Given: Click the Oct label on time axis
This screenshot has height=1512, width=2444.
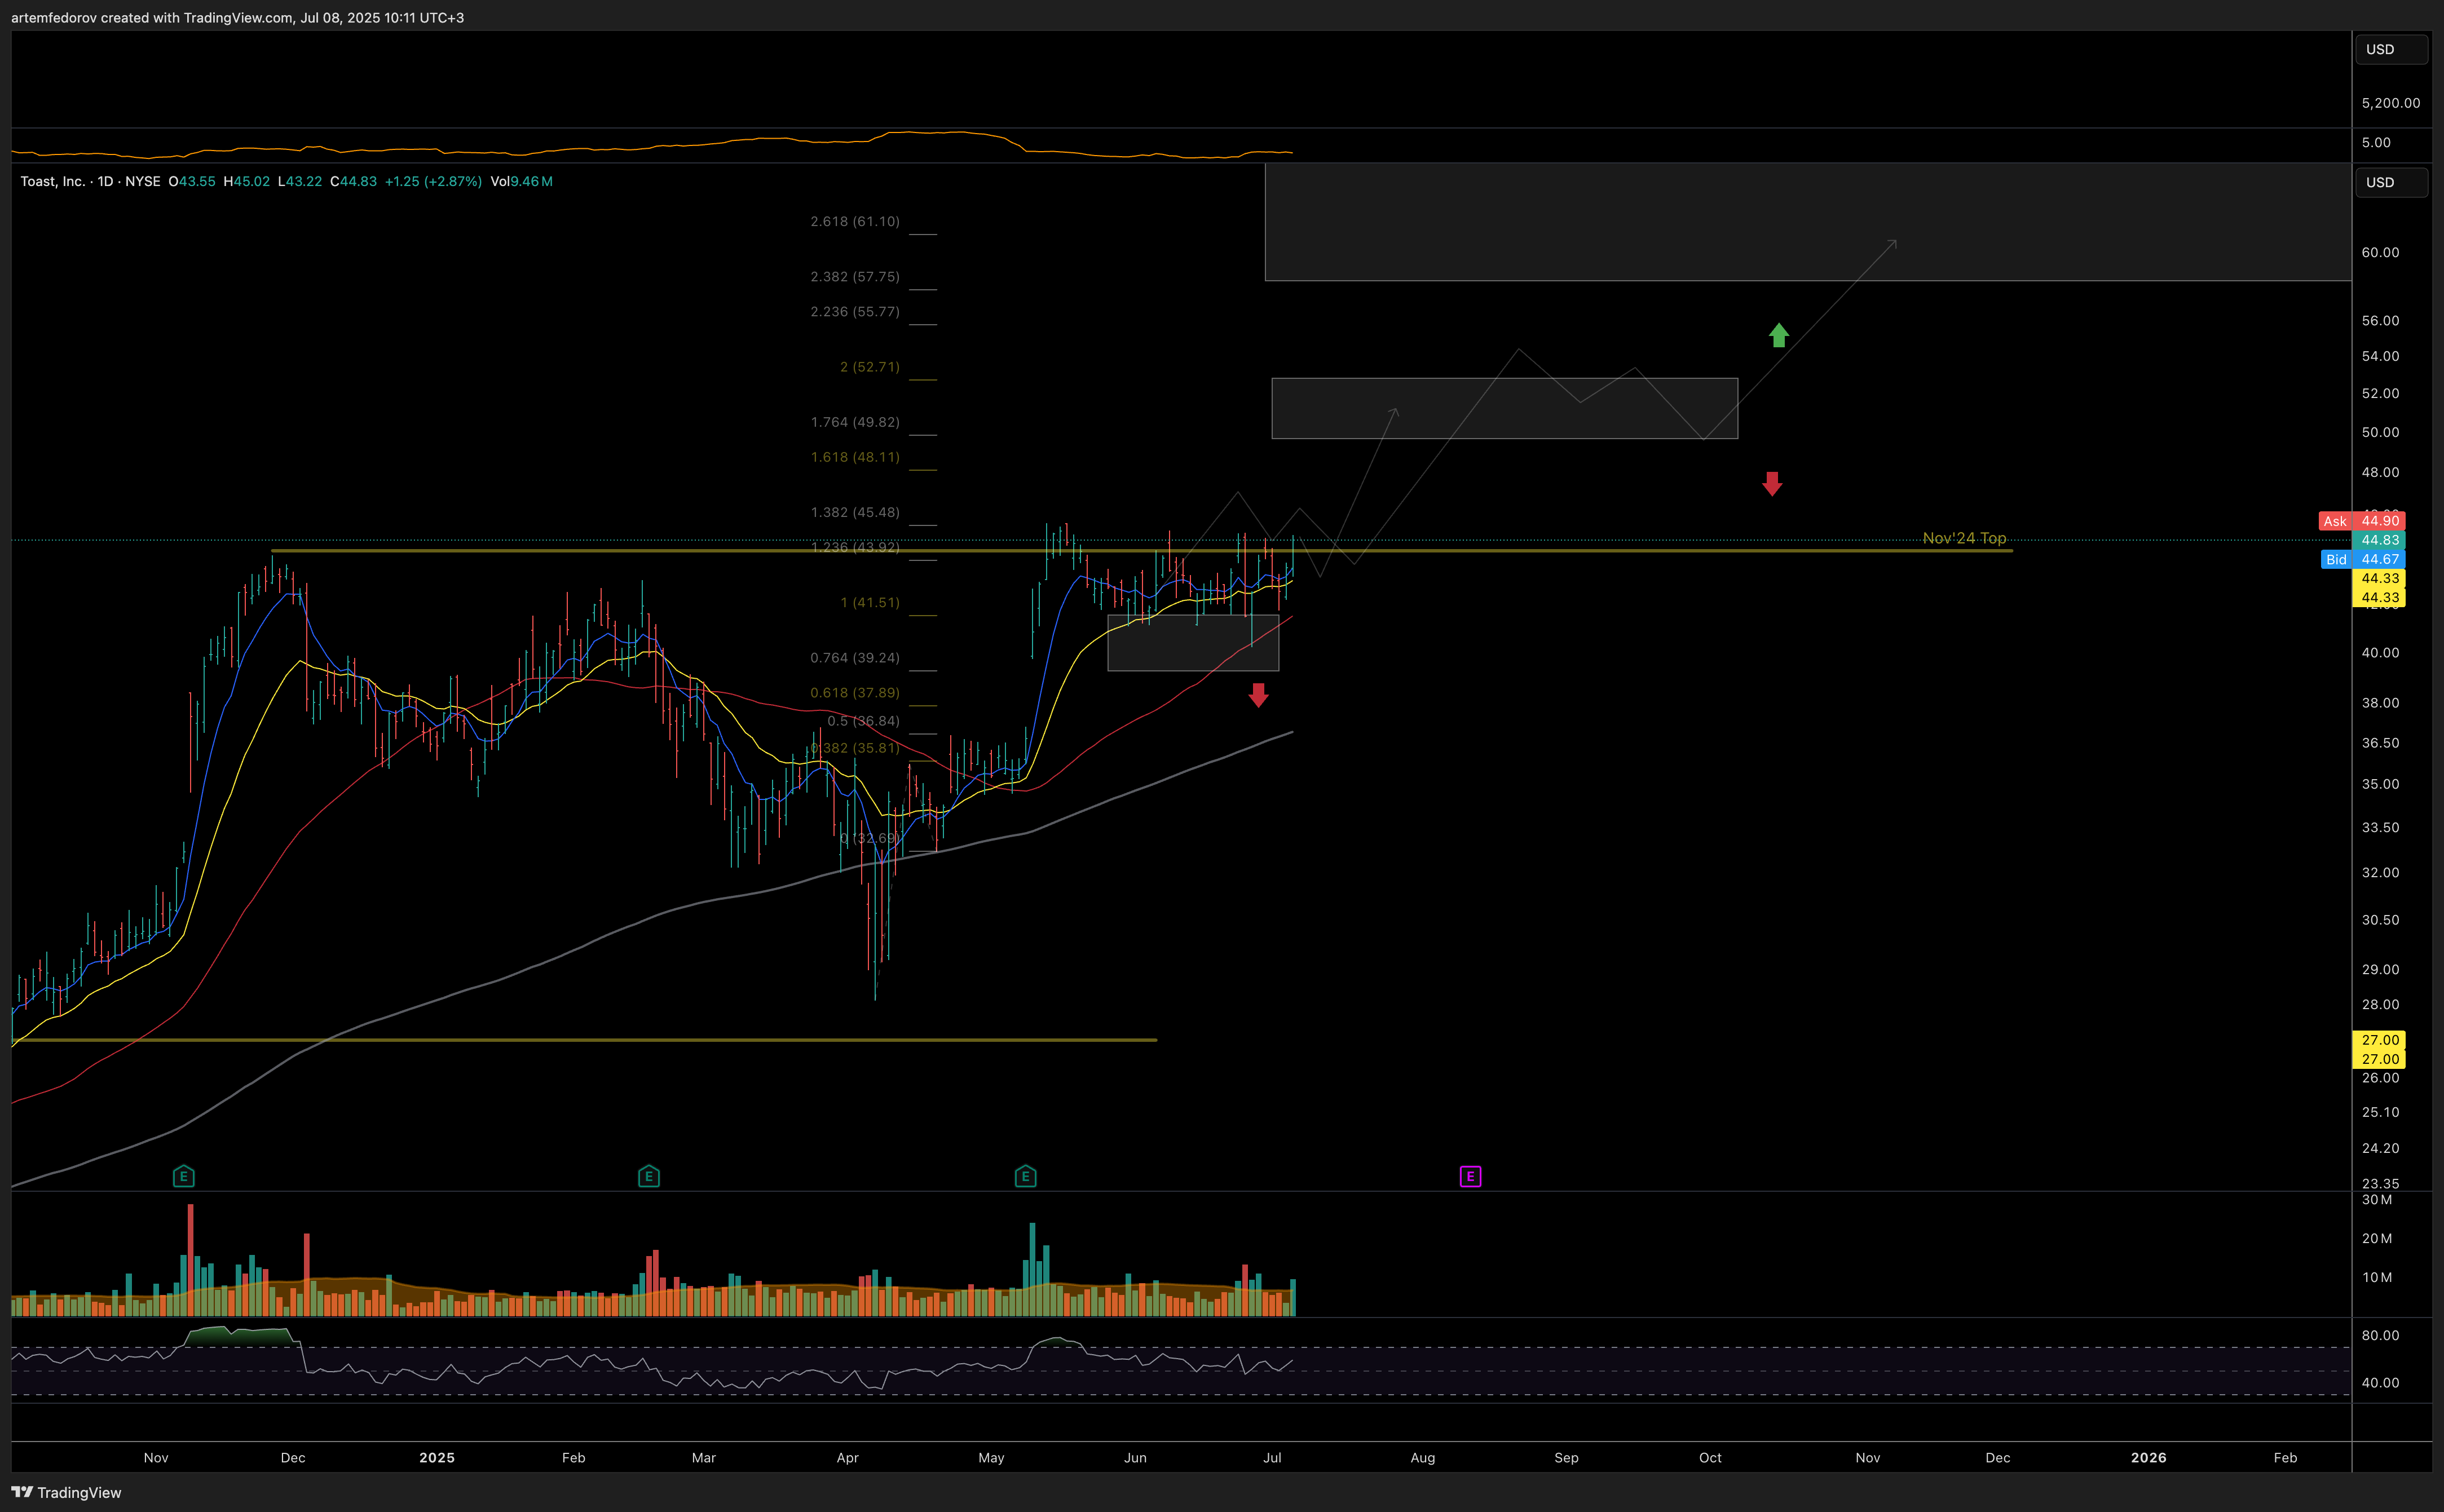Looking at the screenshot, I should [x=1710, y=1457].
